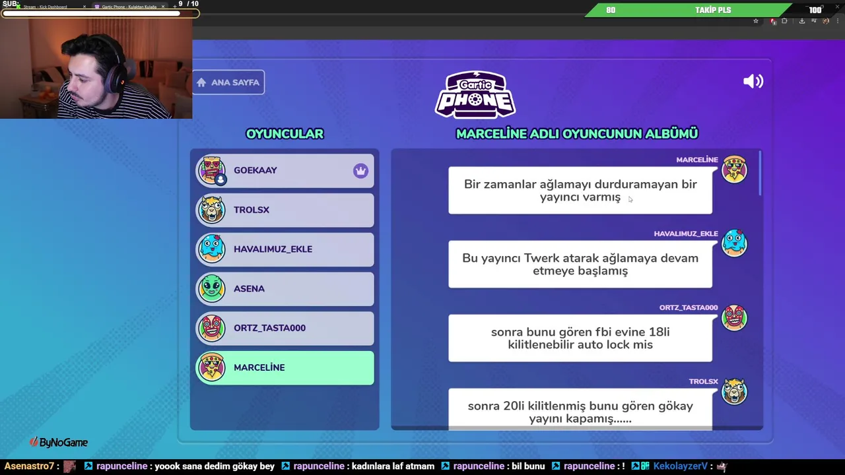Click HAVALIMUZ_EKLE's avatar in the album panel
The width and height of the screenshot is (845, 475).
(734, 243)
